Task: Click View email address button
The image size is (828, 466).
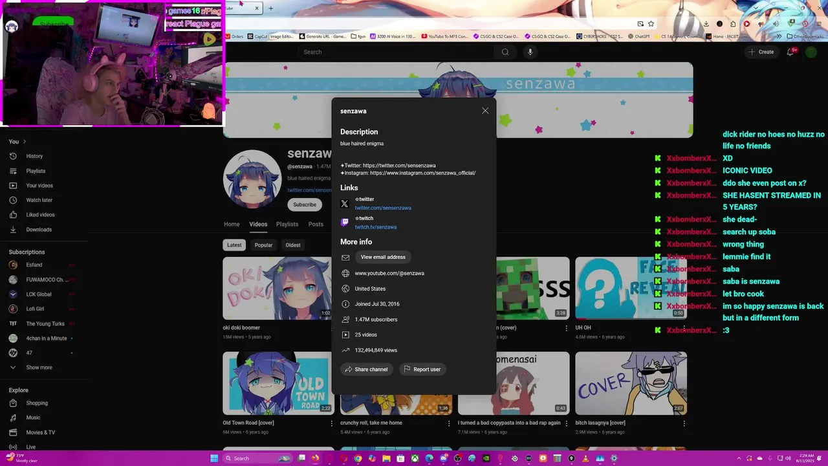Action: coord(383,257)
